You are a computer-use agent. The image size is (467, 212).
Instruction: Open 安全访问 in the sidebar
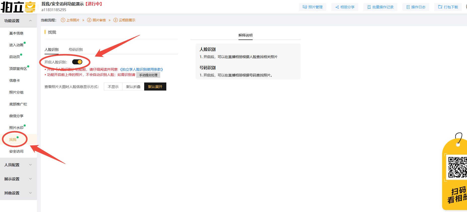(16, 151)
